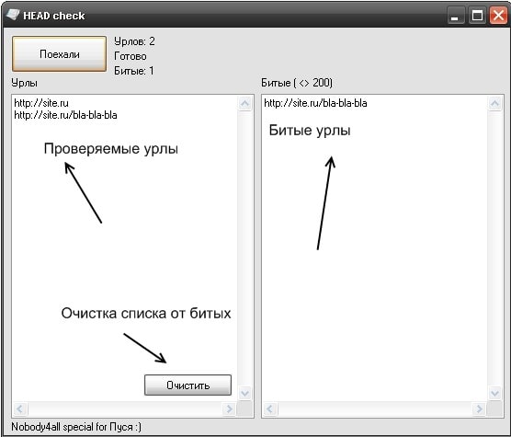Viewport: 511px width, 437px height.
Task: Click up arrow of Битые list scrollbar
Action: tap(494, 104)
